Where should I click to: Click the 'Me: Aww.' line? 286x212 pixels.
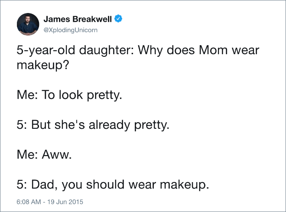click(44, 155)
